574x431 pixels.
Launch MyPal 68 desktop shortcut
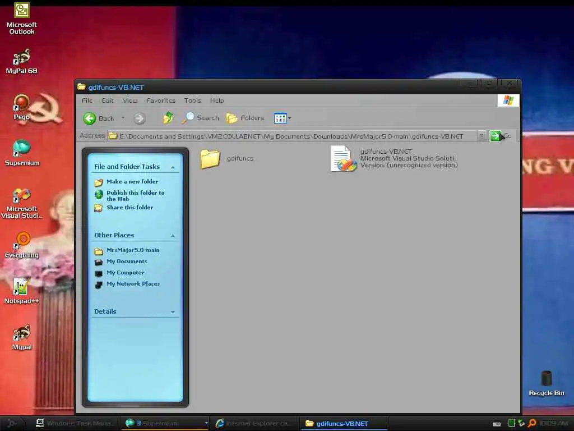pos(22,61)
